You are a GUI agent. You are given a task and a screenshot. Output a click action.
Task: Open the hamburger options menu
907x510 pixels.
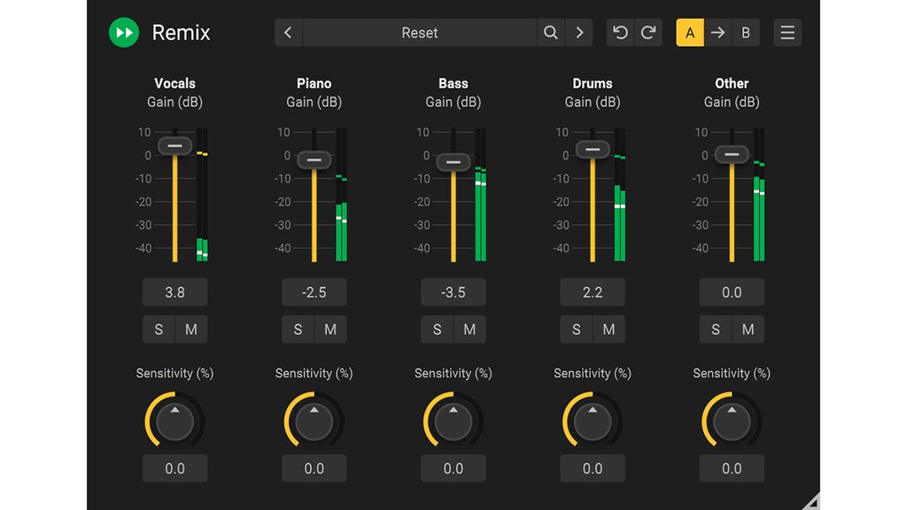pos(787,32)
